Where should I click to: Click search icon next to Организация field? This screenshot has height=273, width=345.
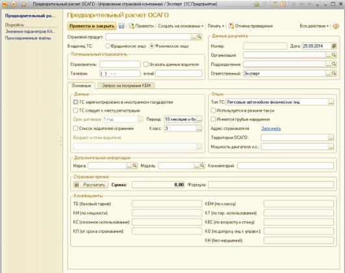pyautogui.click(x=334, y=55)
